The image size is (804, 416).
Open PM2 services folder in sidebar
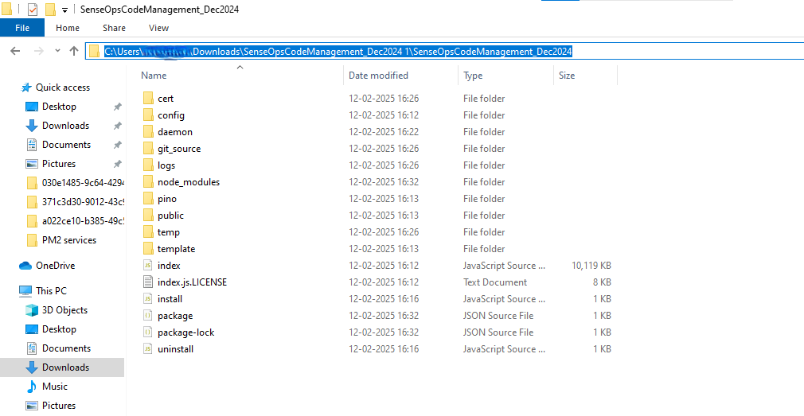pos(69,240)
